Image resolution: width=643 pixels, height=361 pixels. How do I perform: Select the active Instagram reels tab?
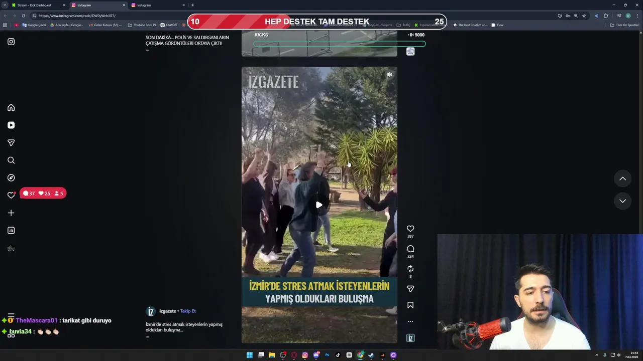click(98, 5)
